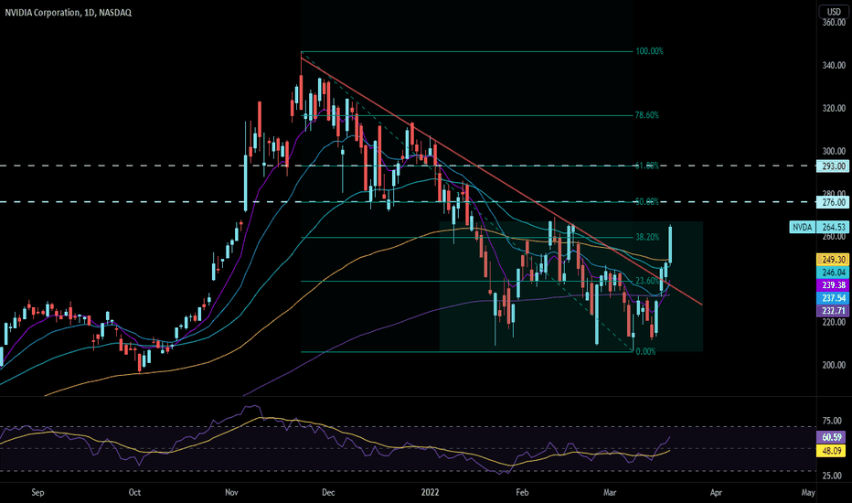Select the 0.00% Fibonacci level label
Viewport: 852px width, 503px height.
[645, 351]
